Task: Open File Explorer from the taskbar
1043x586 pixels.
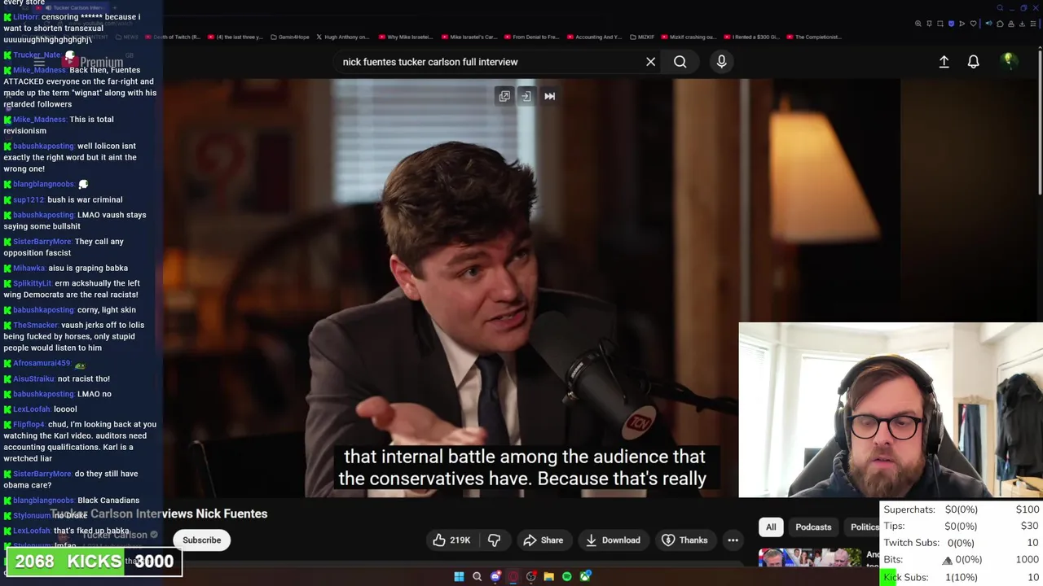Action: click(549, 576)
